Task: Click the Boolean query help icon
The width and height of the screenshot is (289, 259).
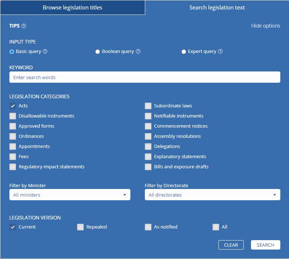Action: [138, 52]
